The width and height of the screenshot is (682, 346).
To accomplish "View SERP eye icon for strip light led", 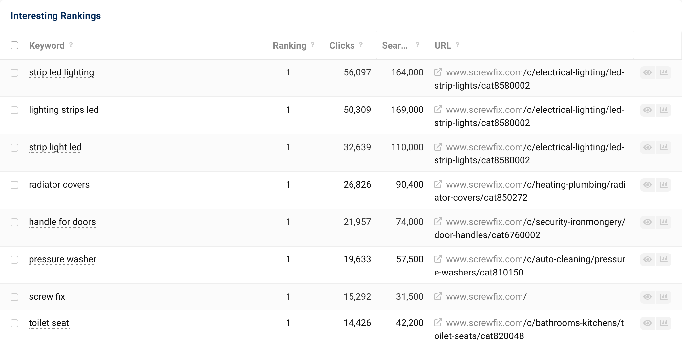I will [648, 147].
